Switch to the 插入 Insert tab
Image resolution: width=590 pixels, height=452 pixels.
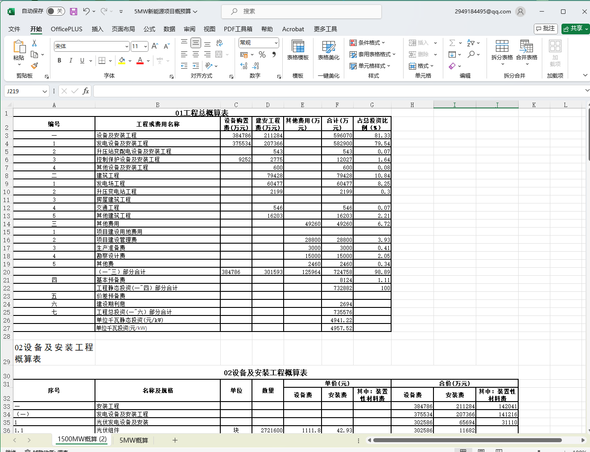[x=97, y=29]
